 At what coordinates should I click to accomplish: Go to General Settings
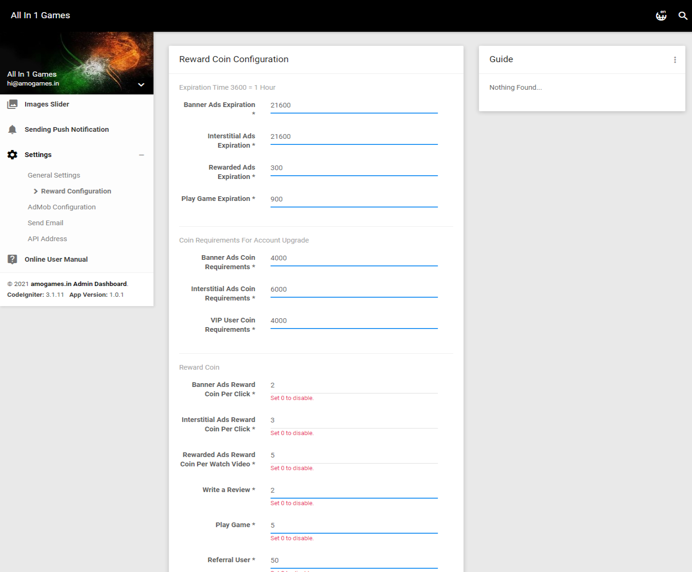[x=54, y=175]
